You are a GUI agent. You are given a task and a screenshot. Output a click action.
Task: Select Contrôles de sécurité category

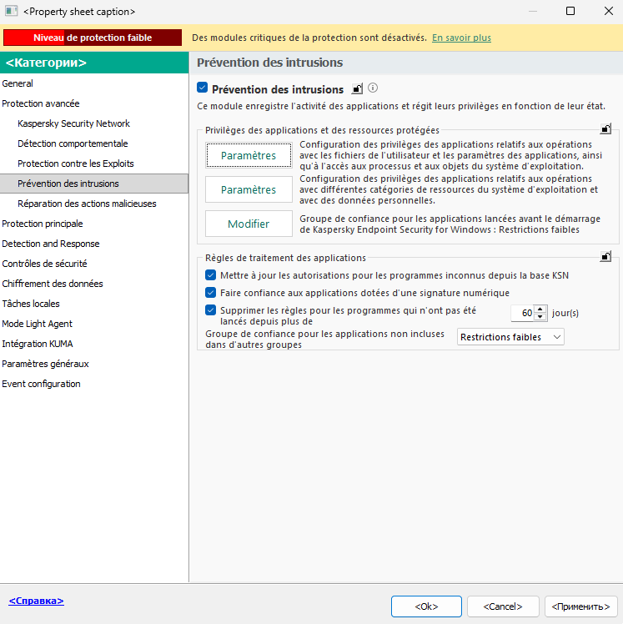point(94,264)
